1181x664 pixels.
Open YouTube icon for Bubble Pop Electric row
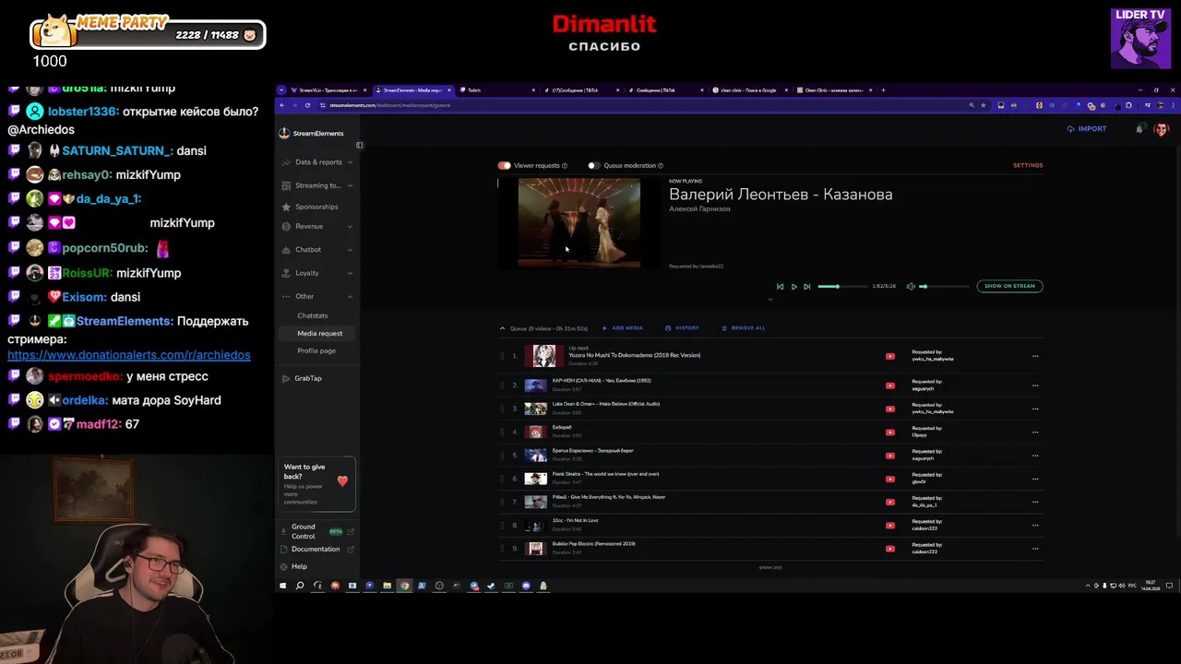click(890, 549)
